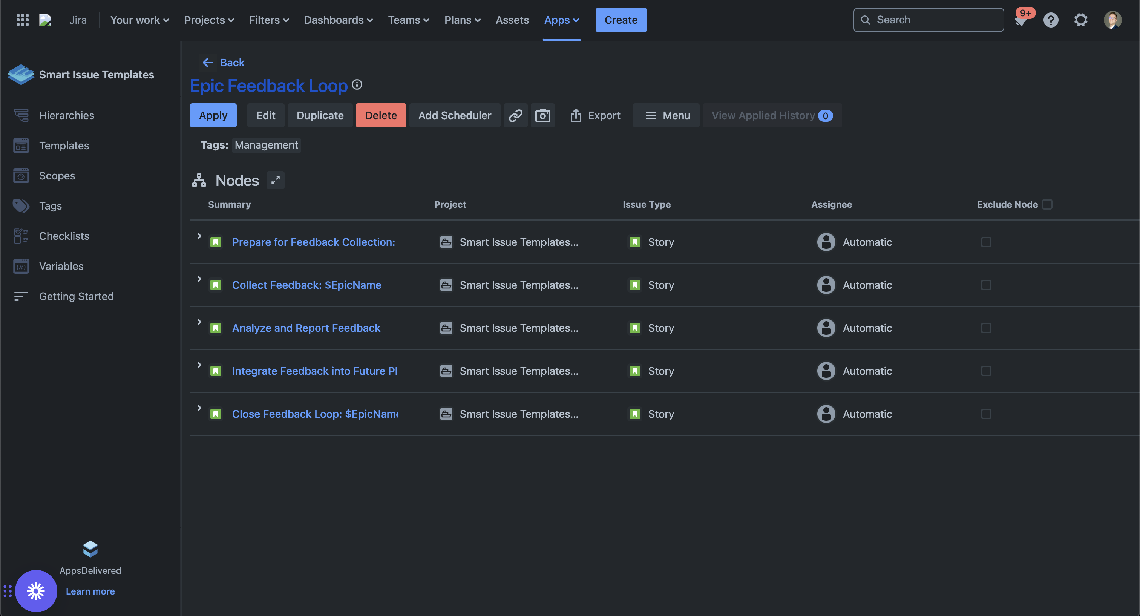This screenshot has height=616, width=1140.
Task: Toggle the Exclude Node header checkbox
Action: click(1047, 204)
